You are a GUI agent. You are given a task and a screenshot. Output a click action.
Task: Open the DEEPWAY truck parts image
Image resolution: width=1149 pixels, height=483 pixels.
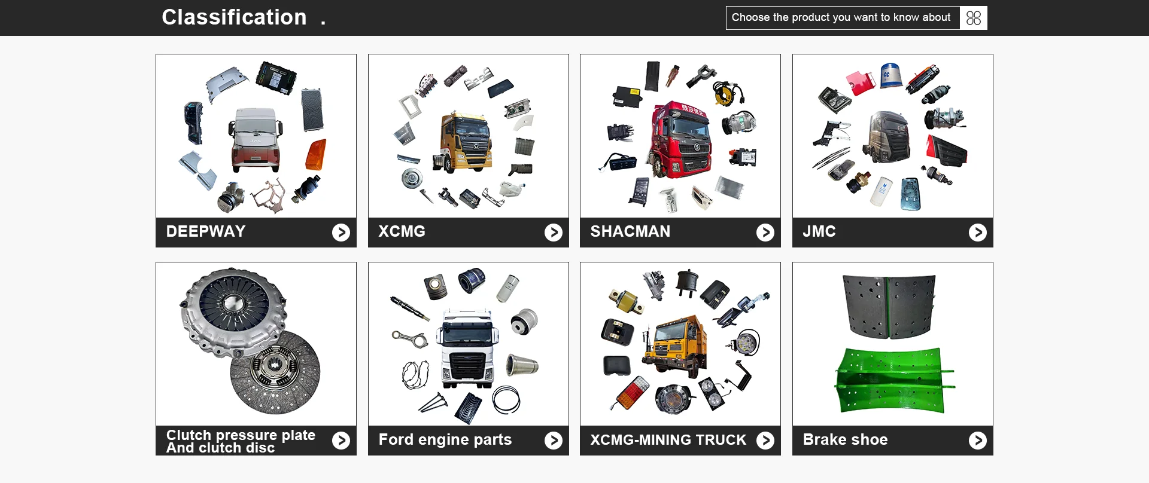[256, 136]
